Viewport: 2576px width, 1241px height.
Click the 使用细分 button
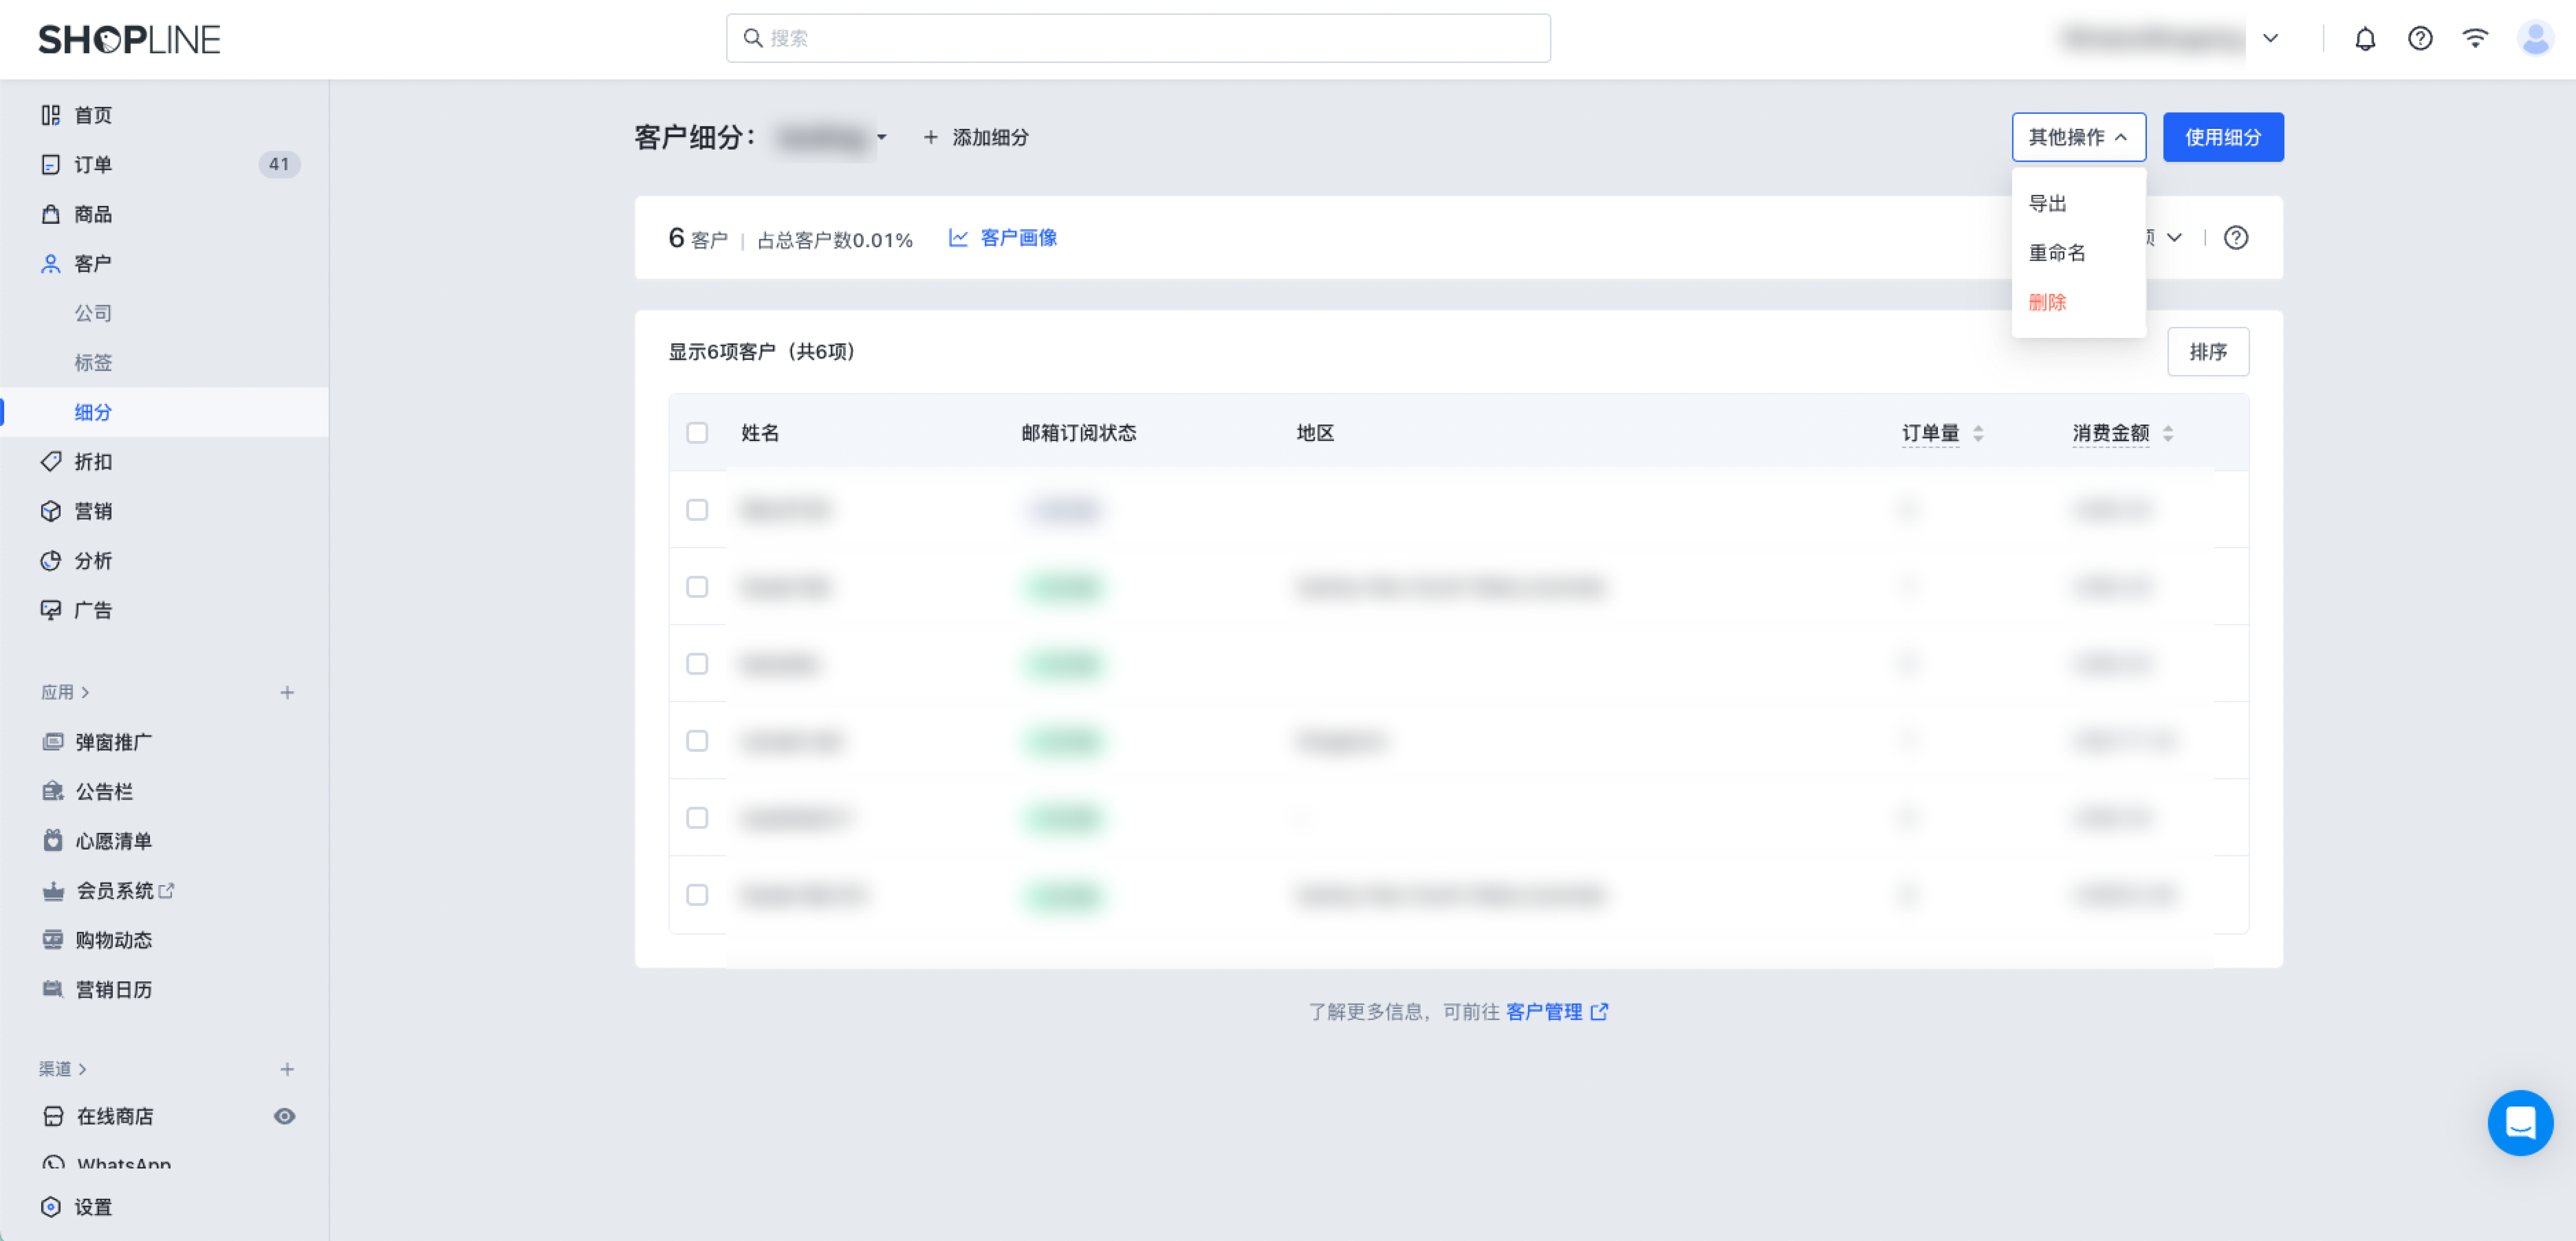coord(2223,137)
